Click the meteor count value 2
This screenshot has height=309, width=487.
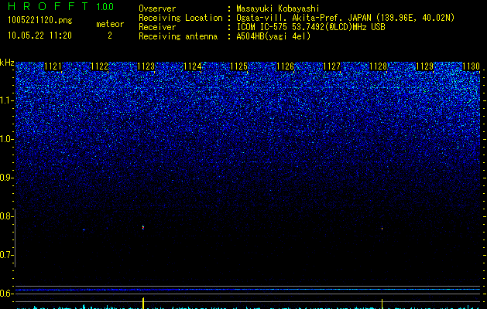pos(110,36)
